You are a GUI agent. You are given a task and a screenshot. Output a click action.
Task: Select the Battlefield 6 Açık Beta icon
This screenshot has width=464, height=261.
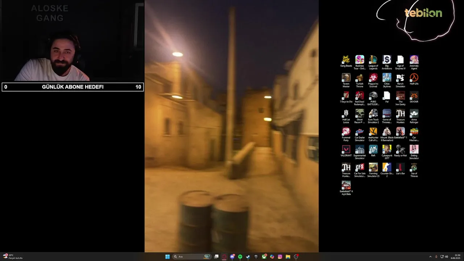(346, 188)
